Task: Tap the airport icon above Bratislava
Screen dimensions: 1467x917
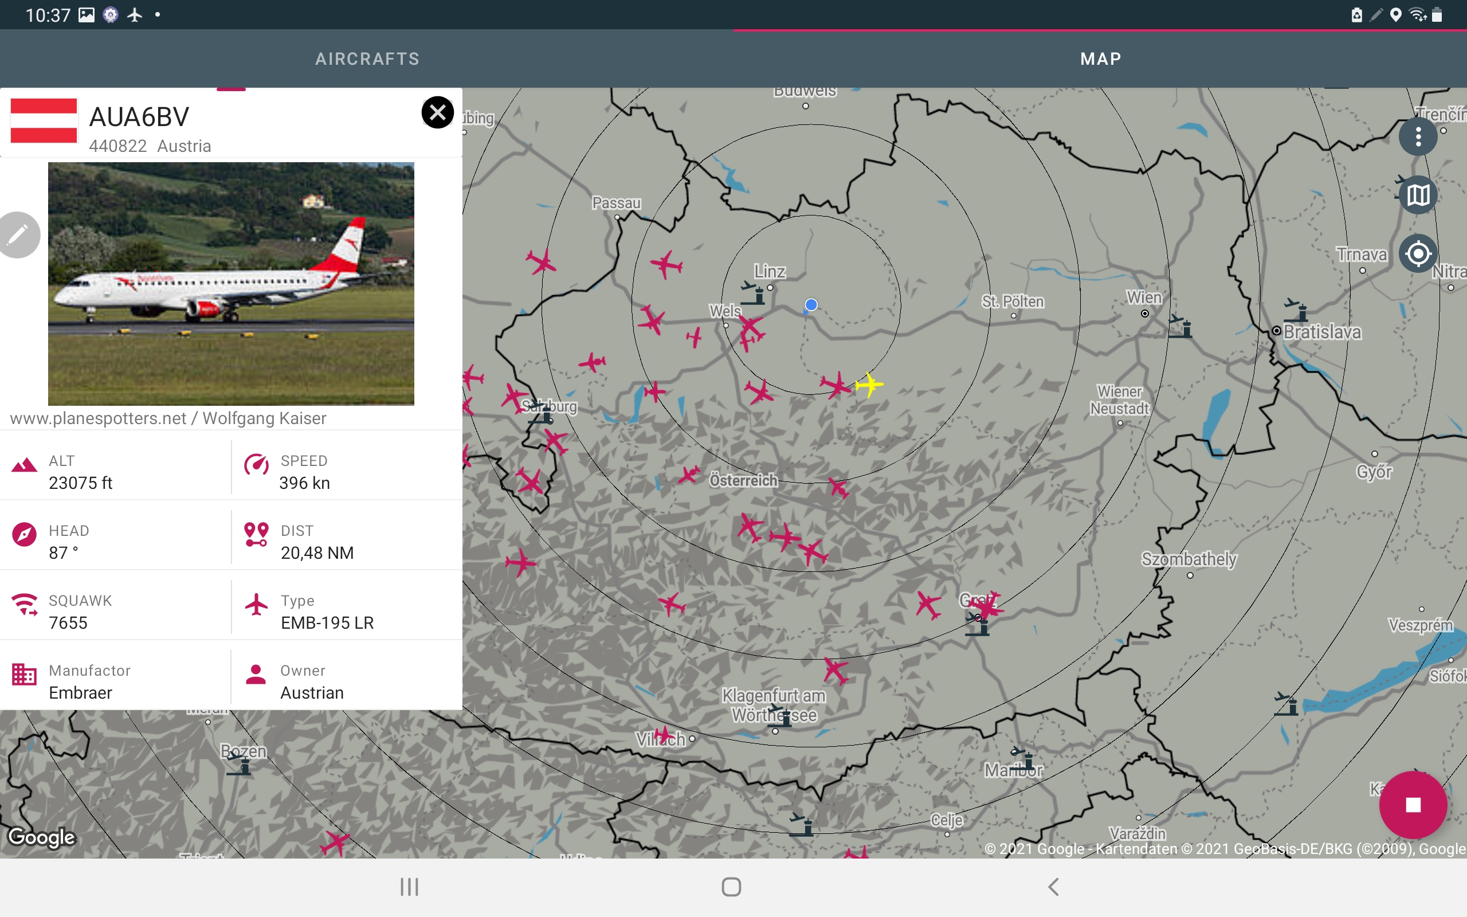Action: tap(1296, 310)
